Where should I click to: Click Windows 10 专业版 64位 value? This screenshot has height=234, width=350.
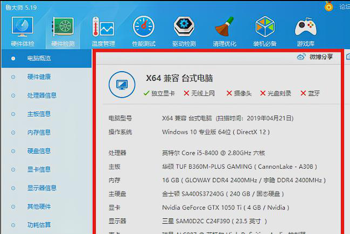click(x=215, y=132)
